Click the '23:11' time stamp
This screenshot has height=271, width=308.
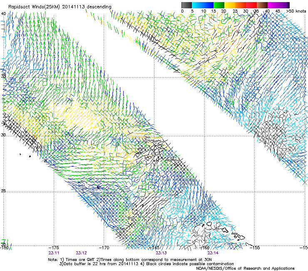coord(54,253)
